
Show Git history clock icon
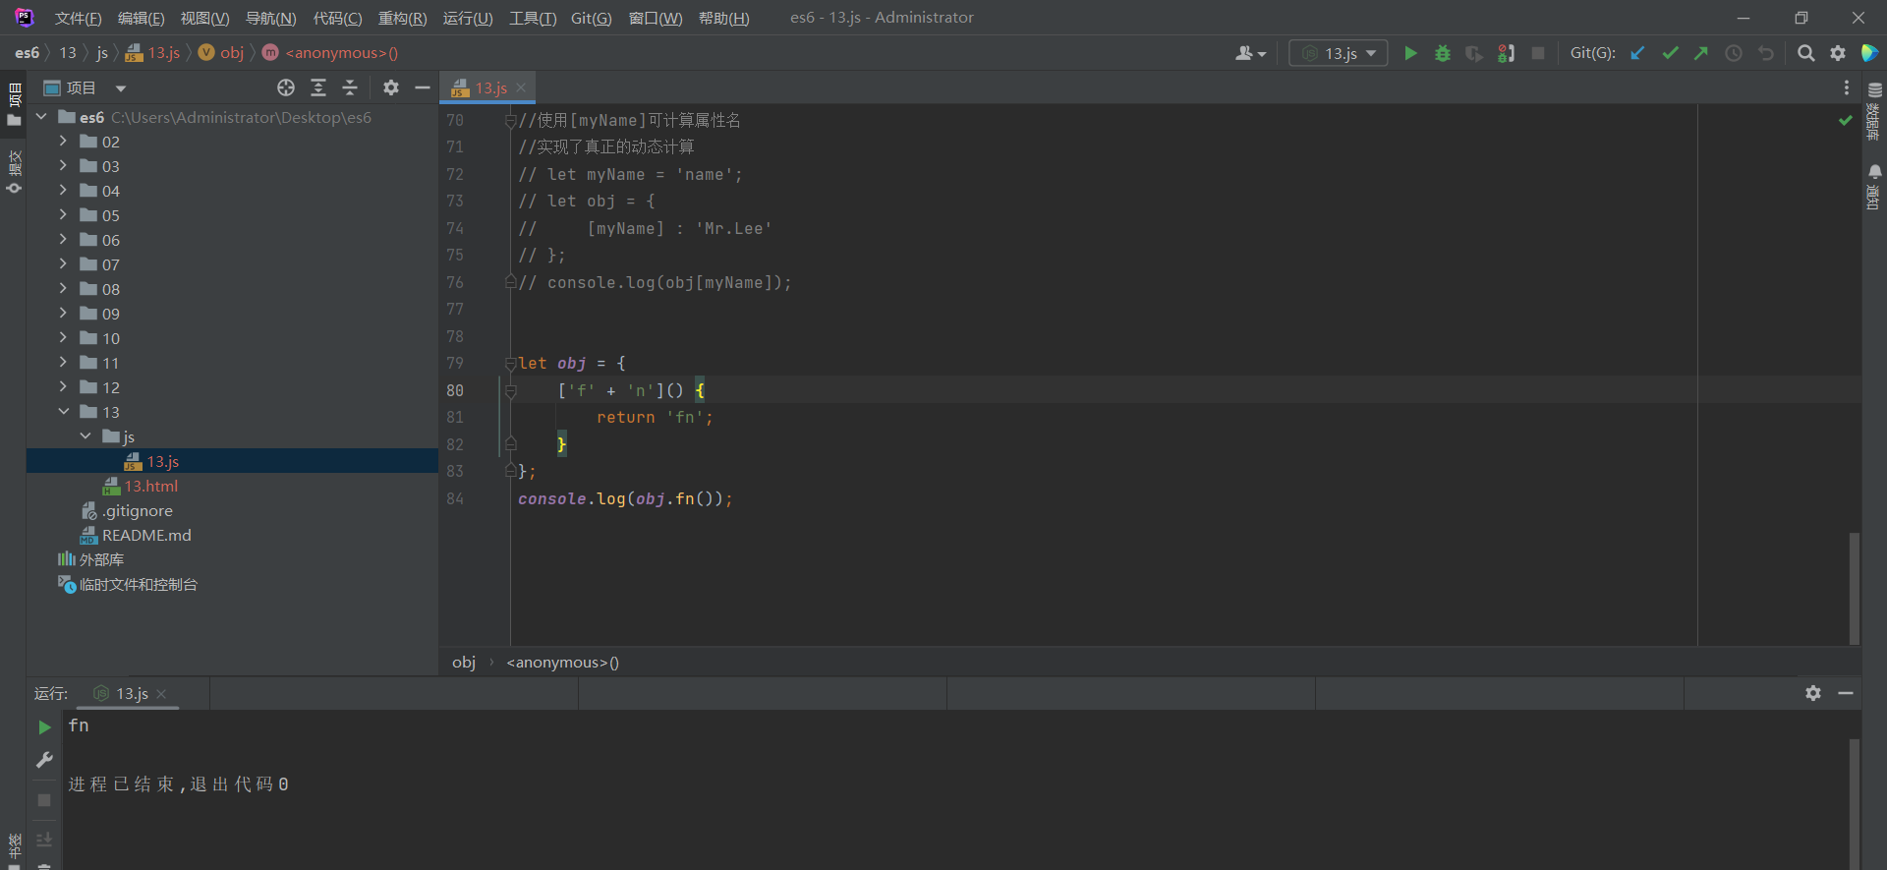(x=1734, y=53)
